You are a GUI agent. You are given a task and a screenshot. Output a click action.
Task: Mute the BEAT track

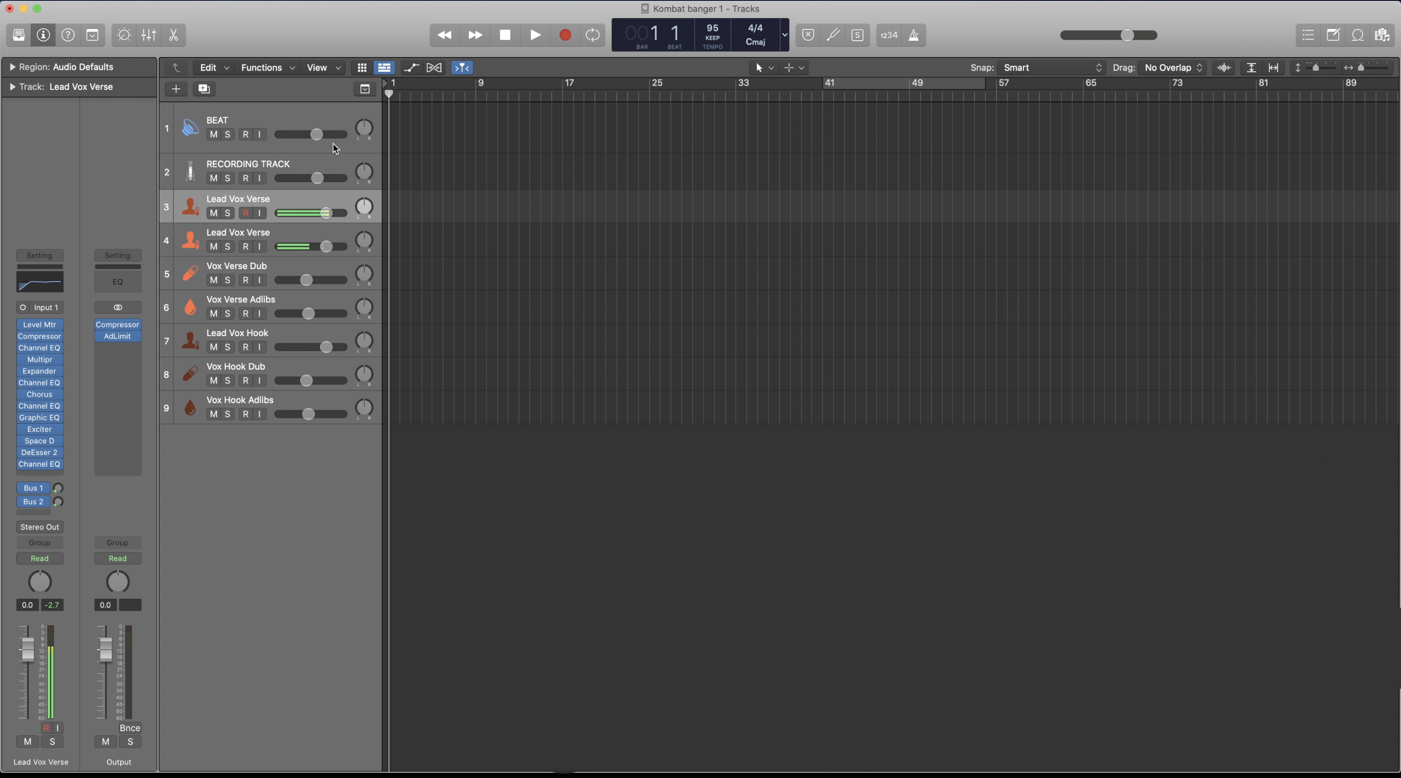click(x=214, y=135)
